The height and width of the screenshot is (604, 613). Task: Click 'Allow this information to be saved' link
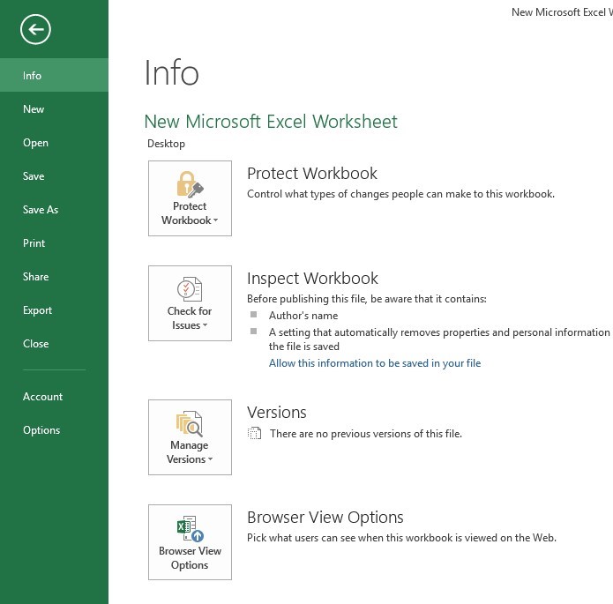tap(375, 363)
